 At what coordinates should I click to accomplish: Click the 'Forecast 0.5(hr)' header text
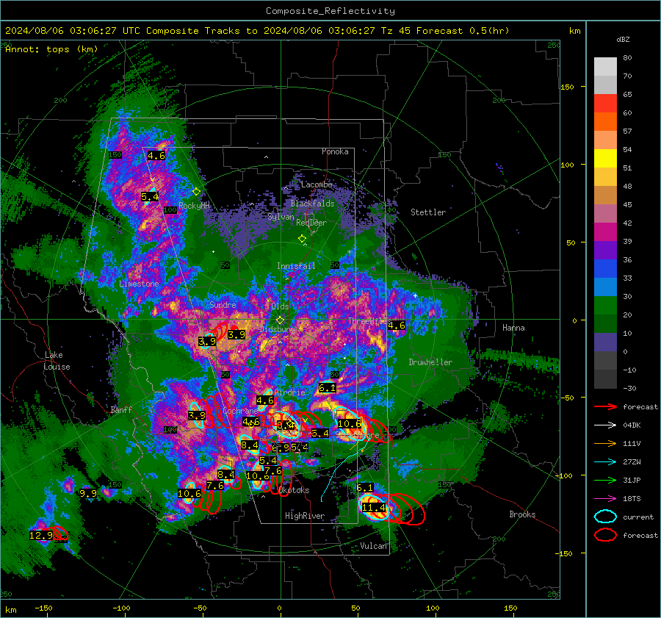coord(463,31)
